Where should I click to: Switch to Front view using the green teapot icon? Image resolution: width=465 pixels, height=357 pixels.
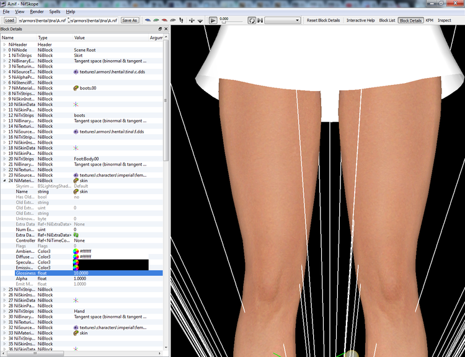(x=156, y=20)
